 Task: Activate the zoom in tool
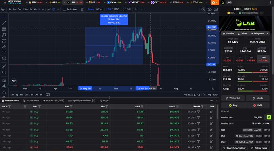[4, 72]
